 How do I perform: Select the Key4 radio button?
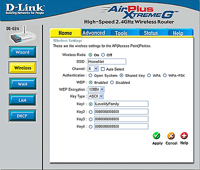(91, 127)
